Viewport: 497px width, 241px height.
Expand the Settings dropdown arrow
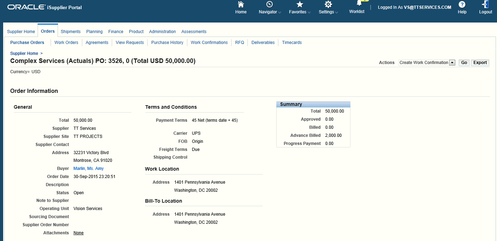336,12
